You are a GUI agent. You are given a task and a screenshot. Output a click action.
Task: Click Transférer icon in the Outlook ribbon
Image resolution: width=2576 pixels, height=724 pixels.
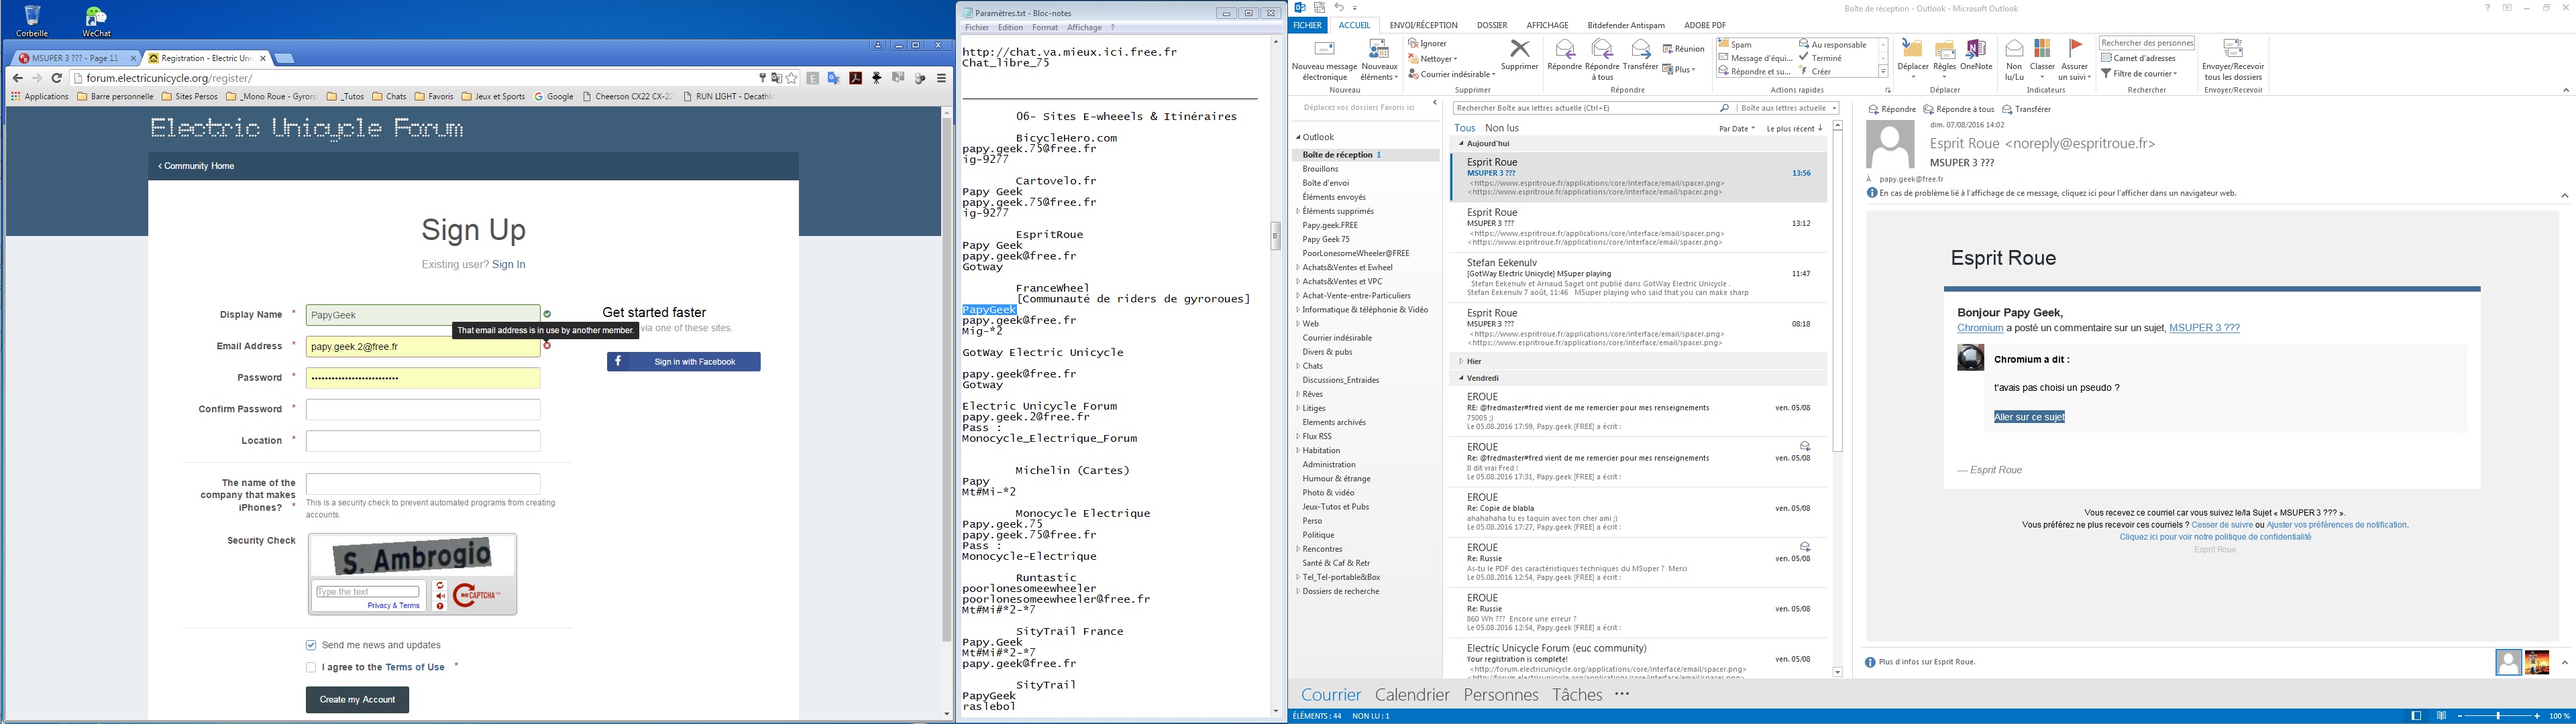click(1640, 49)
